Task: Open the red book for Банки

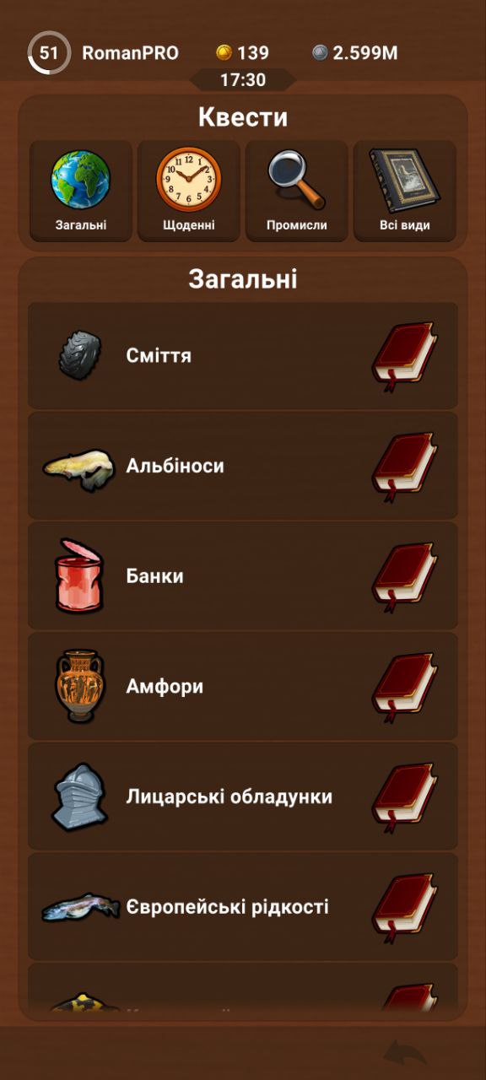Action: 405,577
